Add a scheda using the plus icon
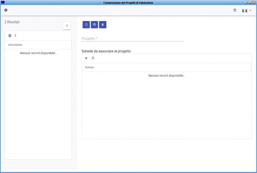This screenshot has height=173, width=257. pyautogui.click(x=86, y=58)
